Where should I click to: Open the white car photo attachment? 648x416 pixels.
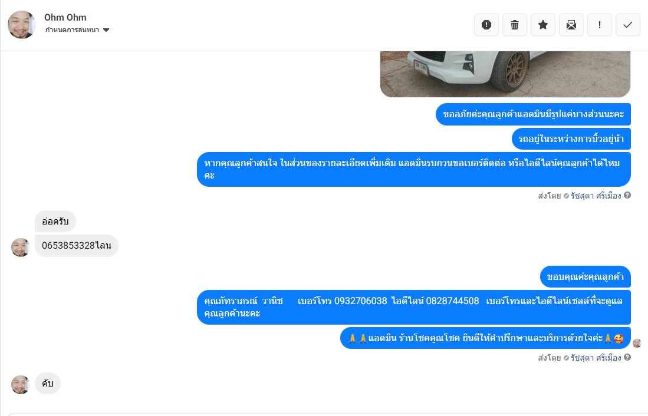(x=505, y=74)
